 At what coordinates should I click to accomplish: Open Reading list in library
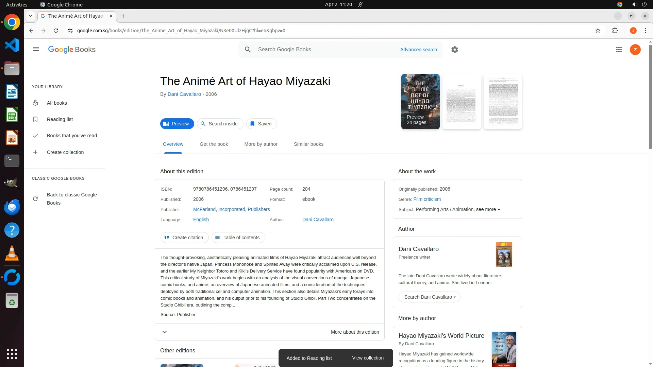60,119
